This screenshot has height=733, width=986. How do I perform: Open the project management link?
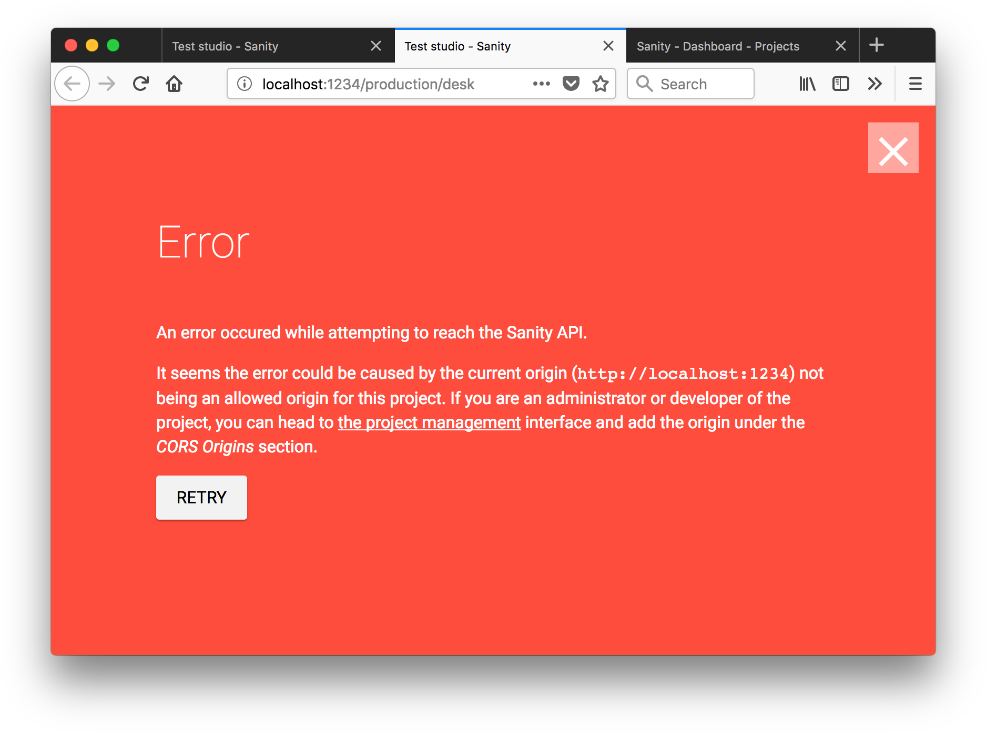(x=429, y=422)
